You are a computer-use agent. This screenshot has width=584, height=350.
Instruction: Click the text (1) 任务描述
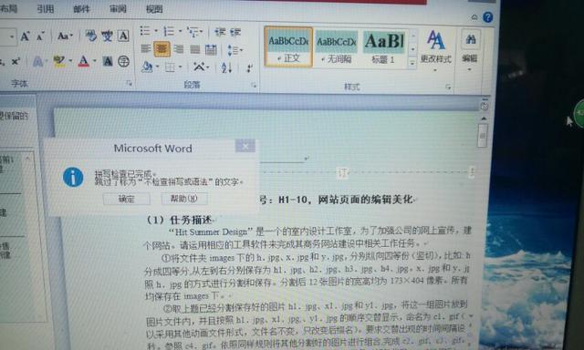click(179, 221)
